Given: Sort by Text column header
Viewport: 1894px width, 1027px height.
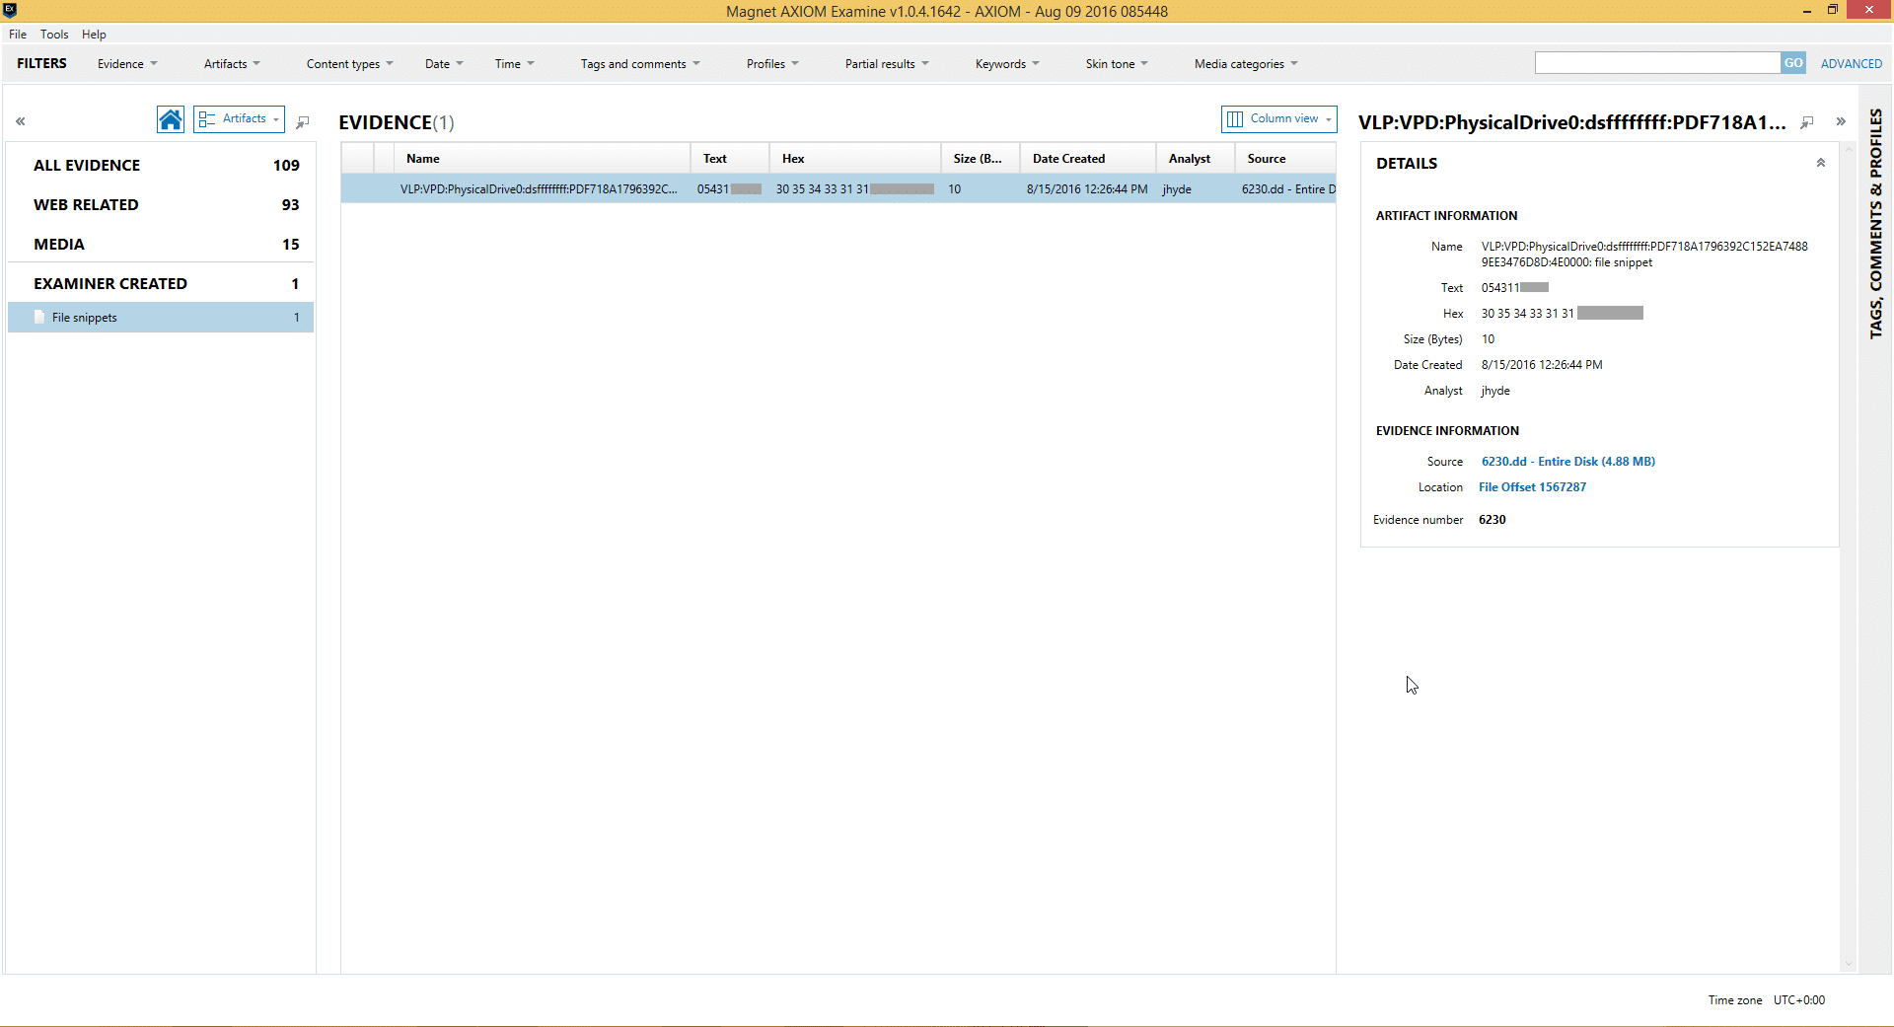Looking at the screenshot, I should pyautogui.click(x=730, y=159).
